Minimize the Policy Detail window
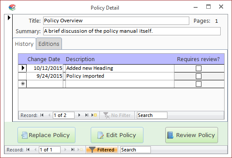Image resolution: width=232 pixels, height=158 pixels. [196, 7]
